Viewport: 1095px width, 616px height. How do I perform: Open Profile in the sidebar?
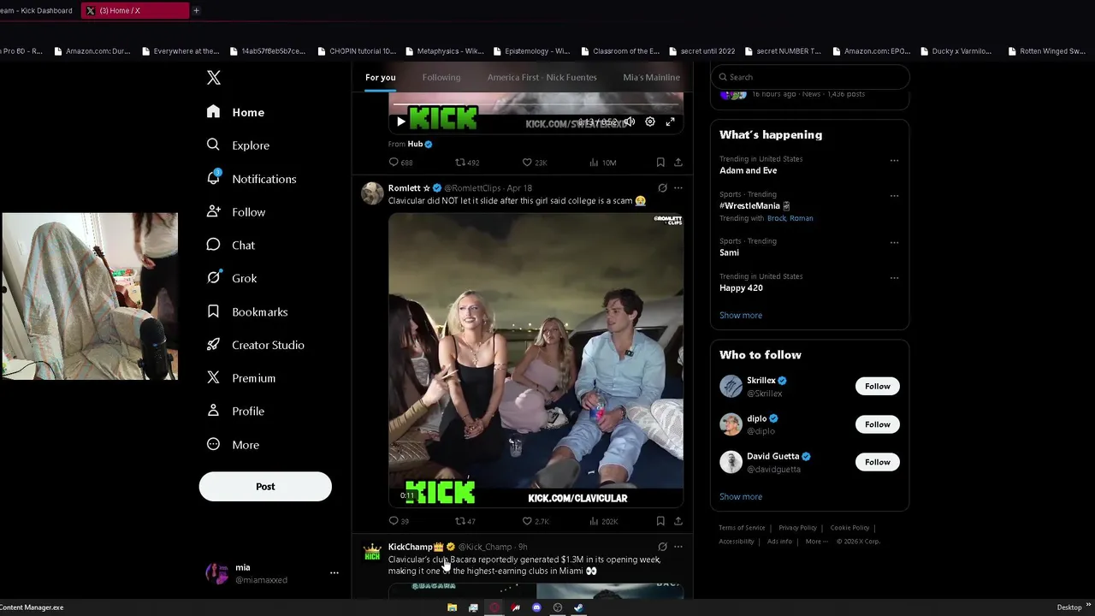pos(235,412)
